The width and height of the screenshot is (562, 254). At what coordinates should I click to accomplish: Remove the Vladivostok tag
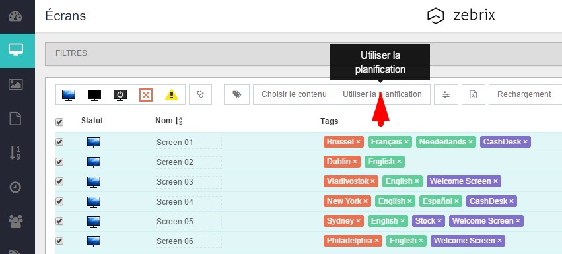[x=372, y=181]
